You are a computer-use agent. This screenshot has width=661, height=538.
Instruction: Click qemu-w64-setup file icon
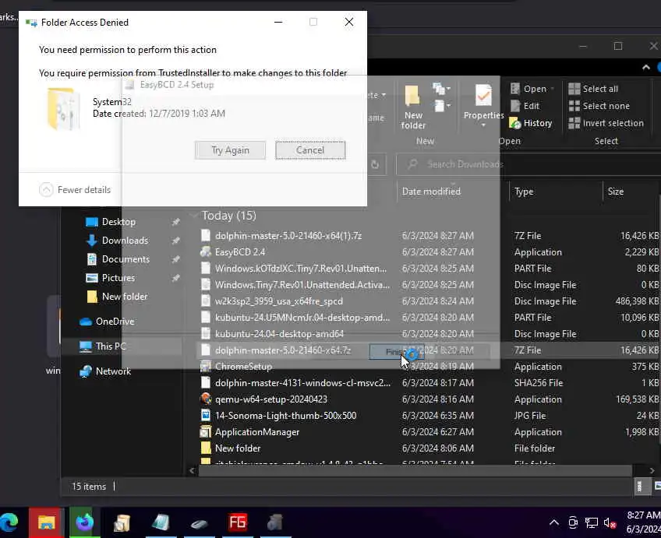click(x=206, y=399)
